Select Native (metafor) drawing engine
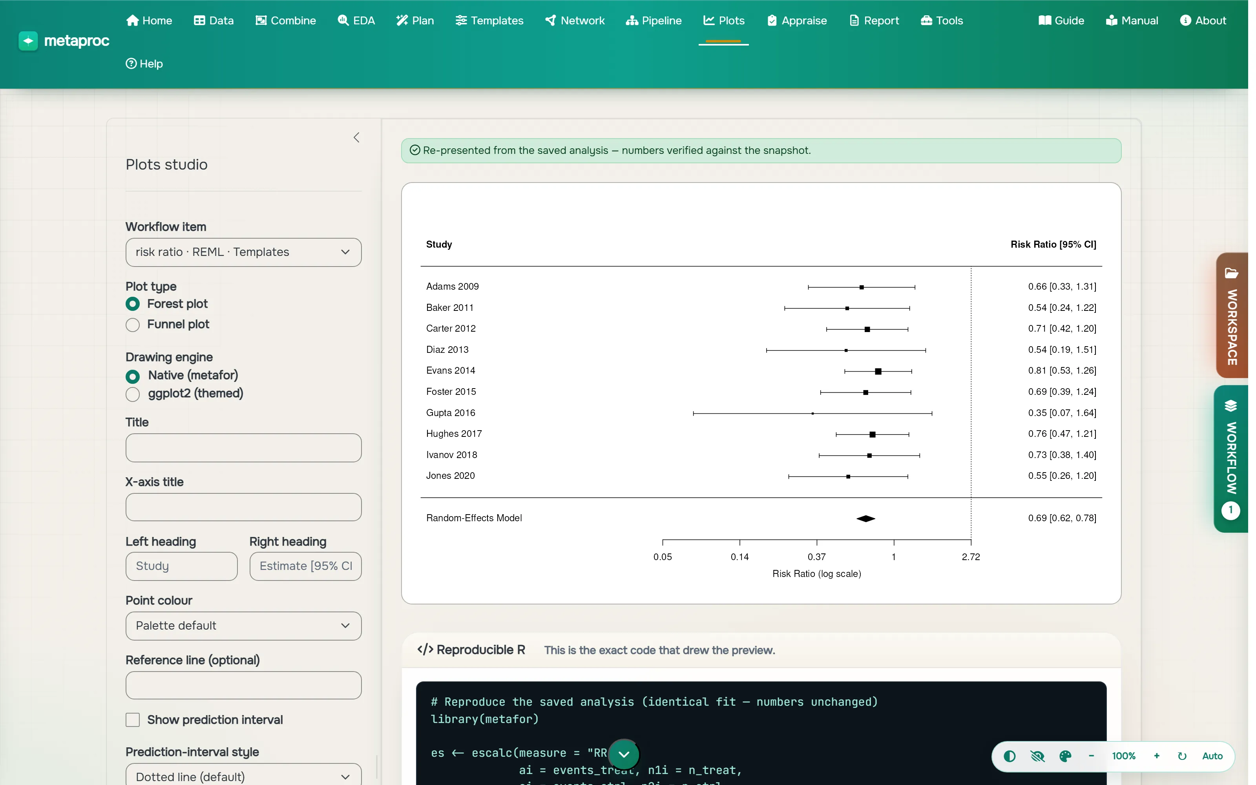1256x785 pixels. pos(133,376)
